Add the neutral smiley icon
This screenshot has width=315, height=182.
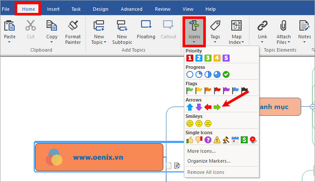coord(198,123)
